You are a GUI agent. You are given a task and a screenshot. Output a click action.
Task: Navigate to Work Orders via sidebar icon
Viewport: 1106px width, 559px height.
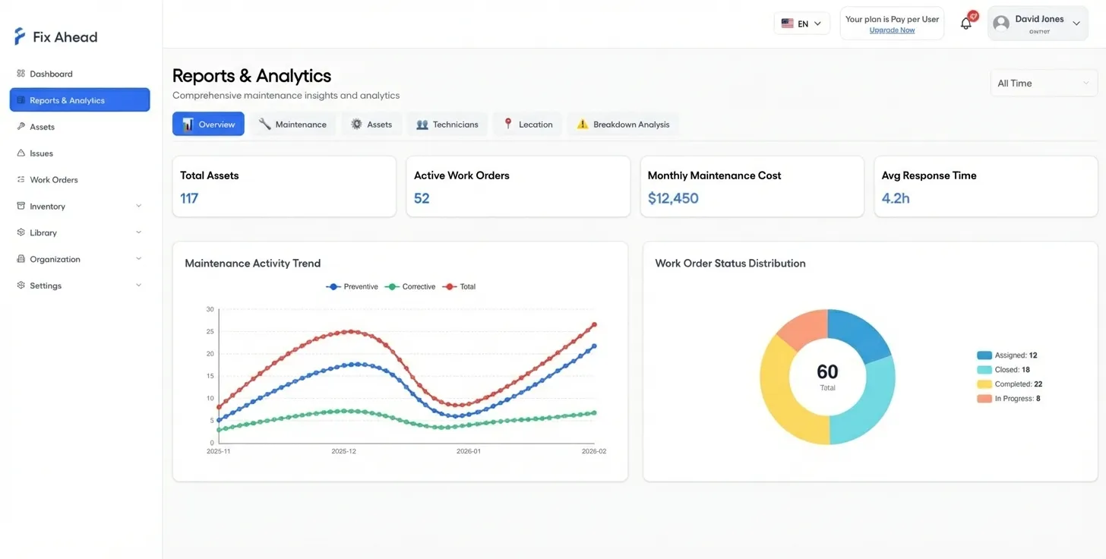[x=22, y=179]
